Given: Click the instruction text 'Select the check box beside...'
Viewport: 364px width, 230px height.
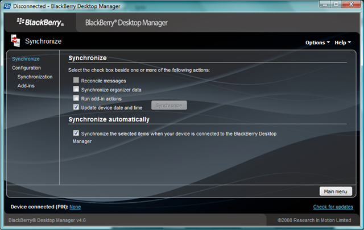Looking at the screenshot, I should 139,70.
